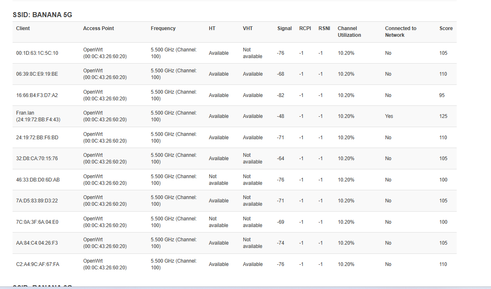Click the Connected to Network column header
The width and height of the screenshot is (491, 289).
(x=400, y=32)
